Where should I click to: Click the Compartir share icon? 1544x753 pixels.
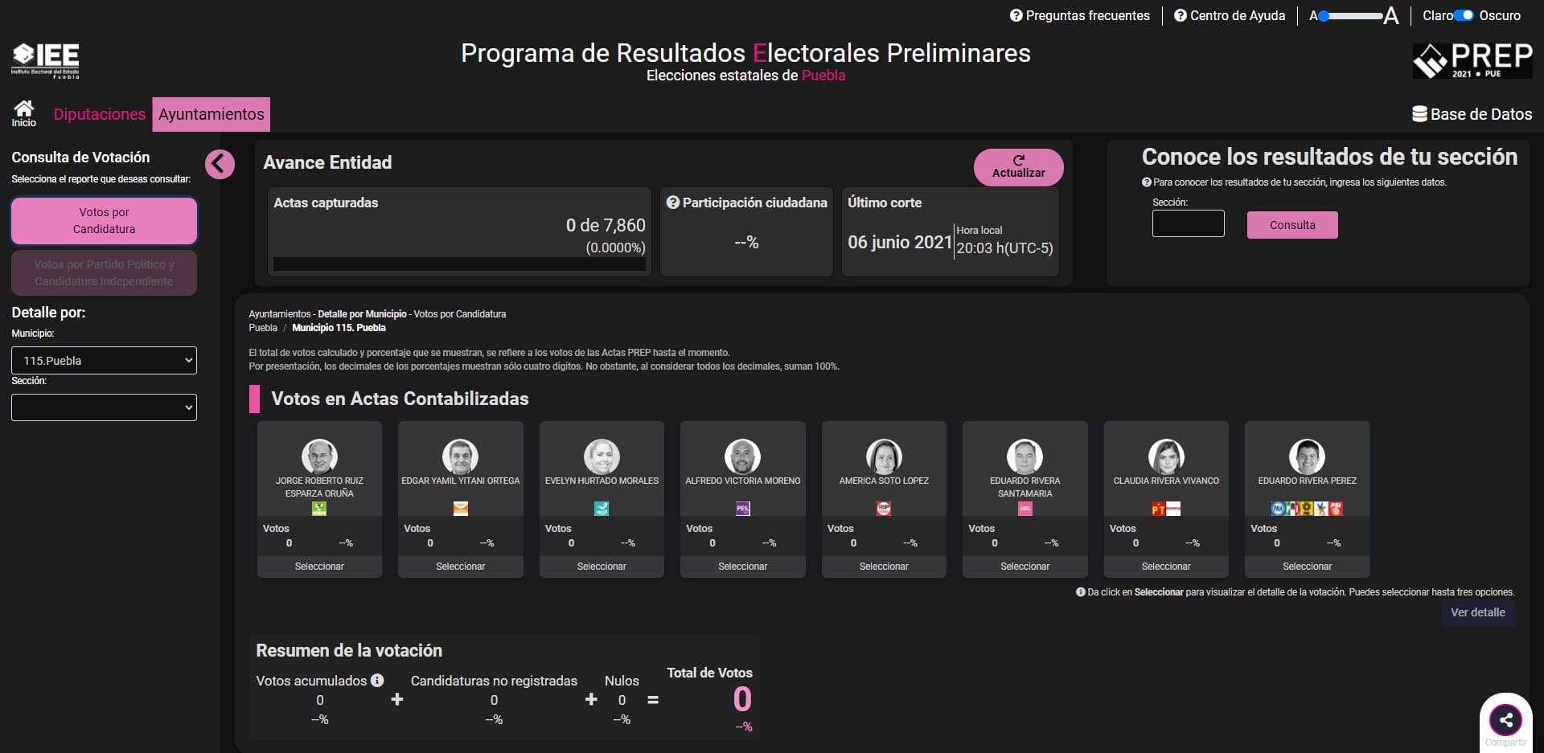click(1505, 719)
